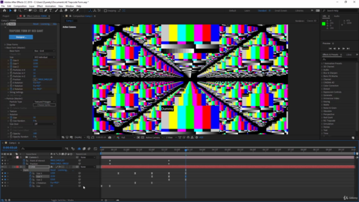359x202 pixels.
Task: Toggle visibility of the FORM layer
Action: point(2,167)
